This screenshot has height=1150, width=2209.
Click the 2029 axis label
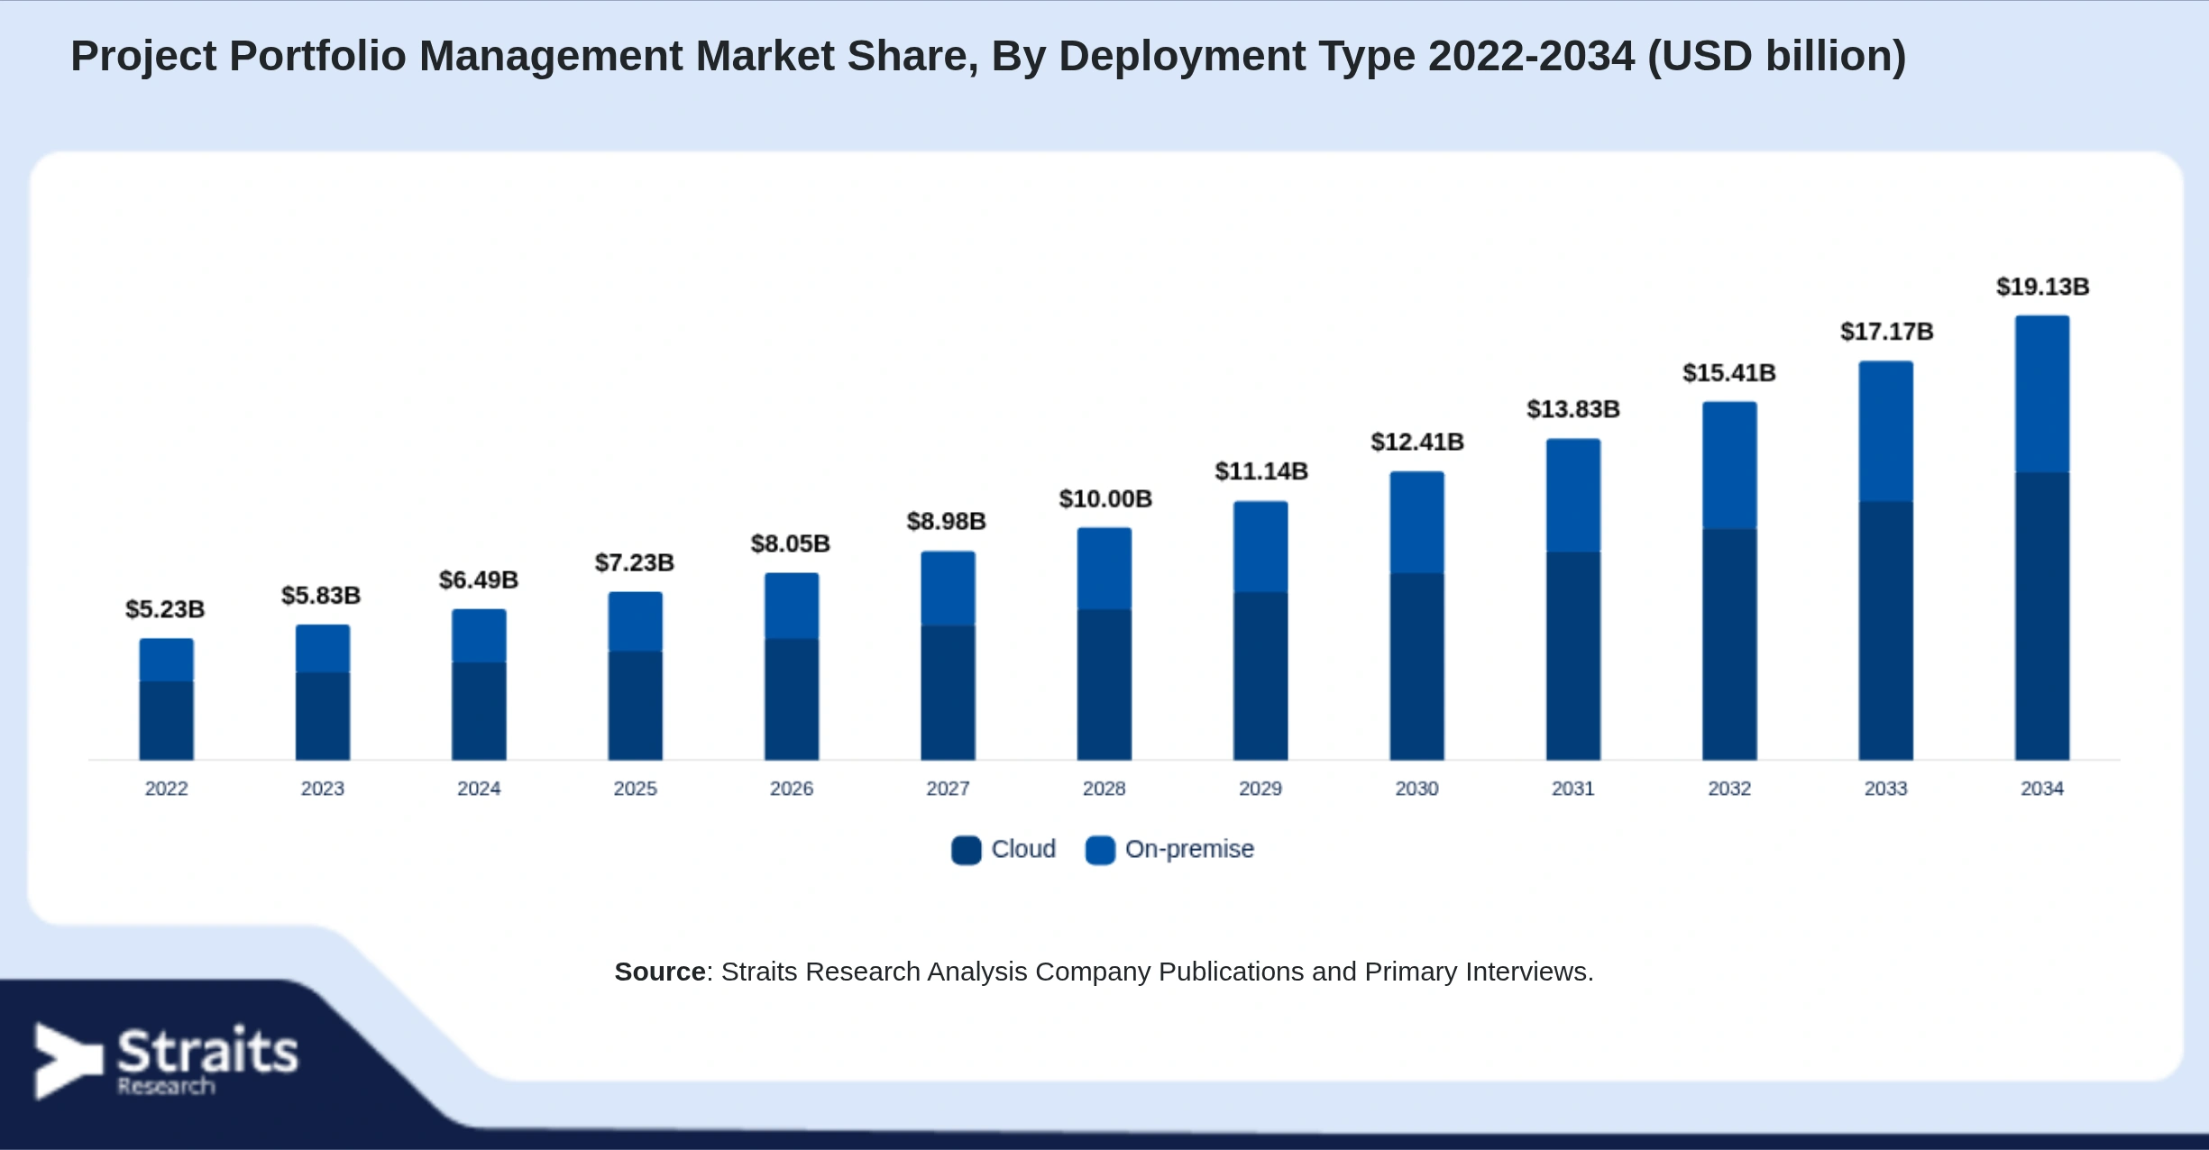1260,789
